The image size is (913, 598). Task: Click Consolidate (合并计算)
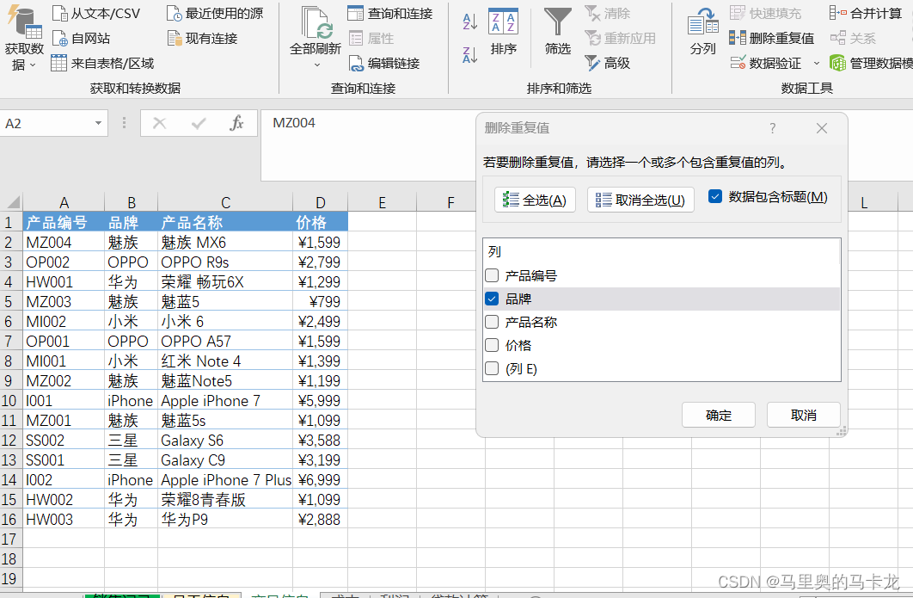click(x=865, y=14)
